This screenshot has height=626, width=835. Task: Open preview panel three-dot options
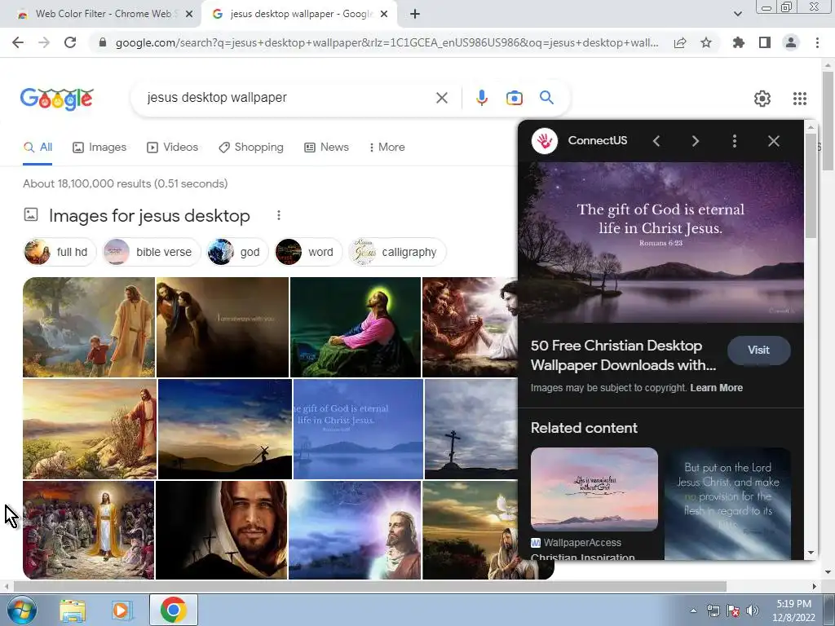(735, 141)
